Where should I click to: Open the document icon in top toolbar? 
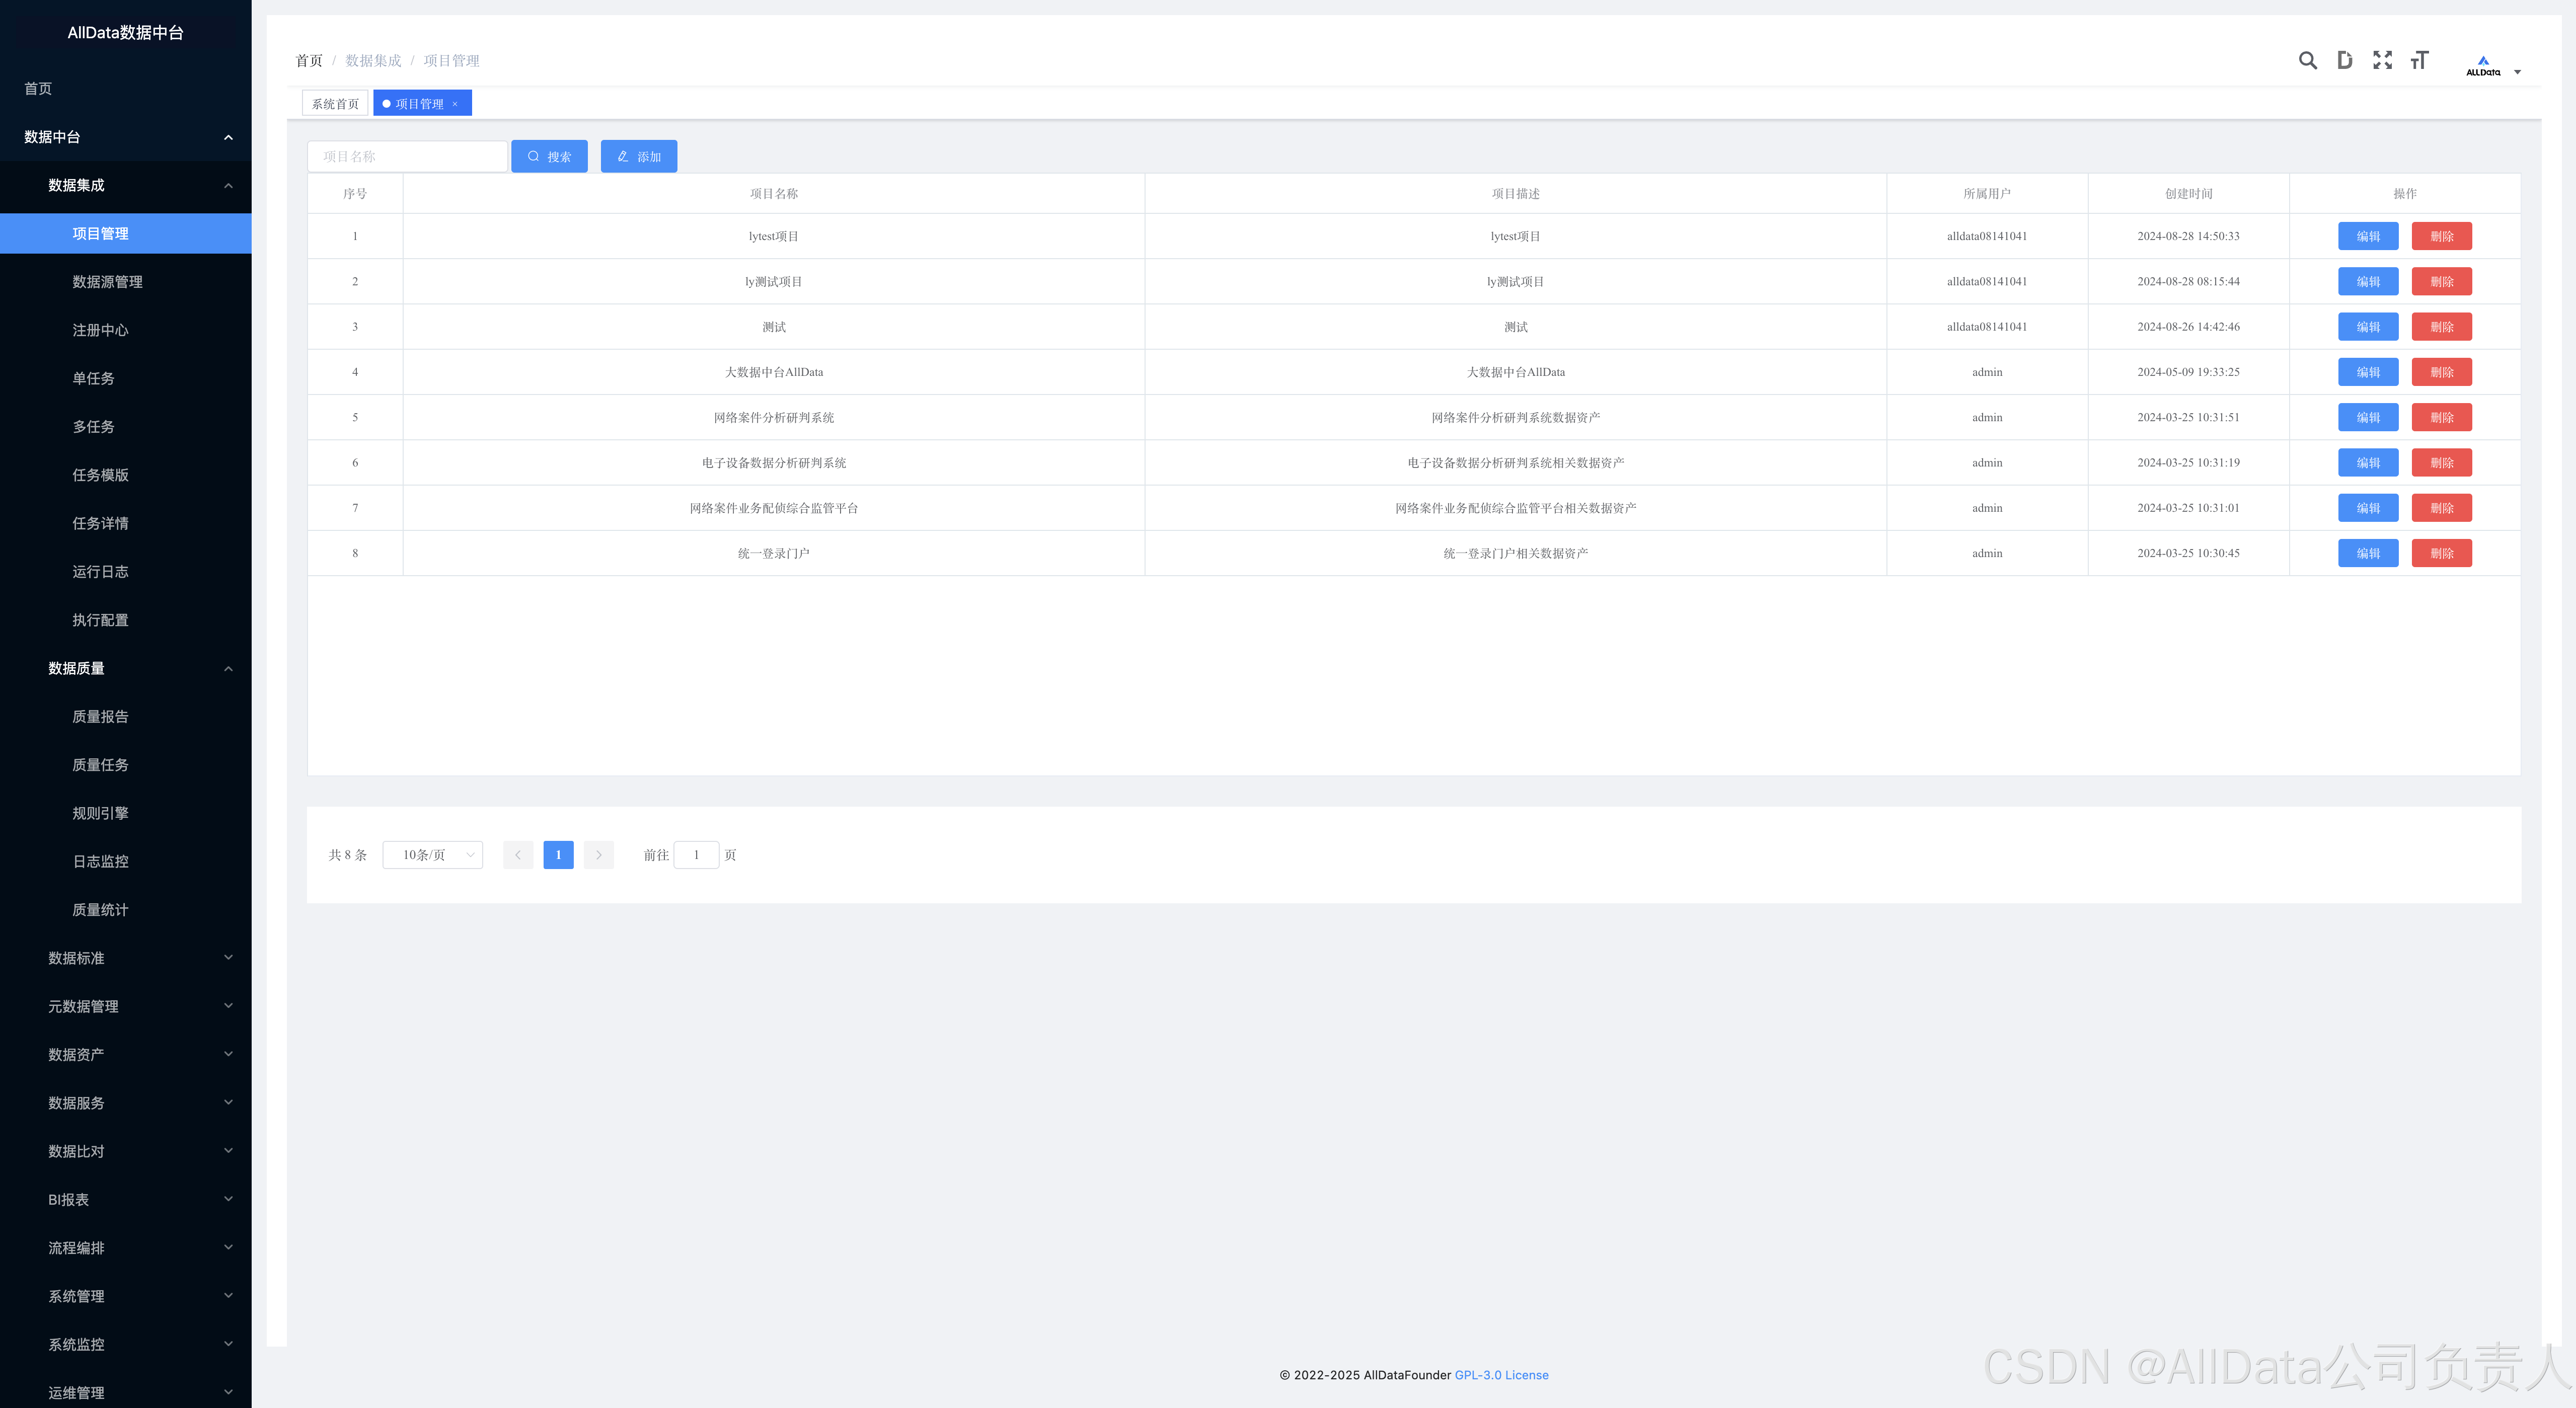(2344, 60)
